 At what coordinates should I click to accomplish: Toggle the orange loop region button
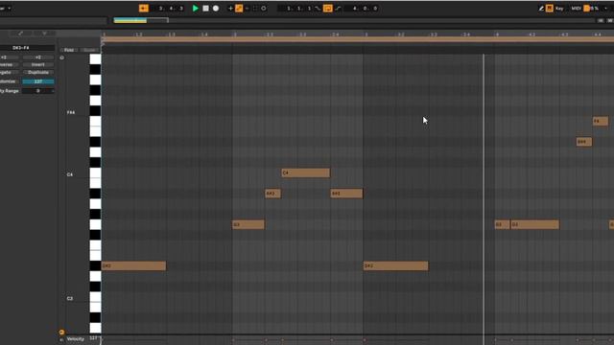[x=328, y=9]
